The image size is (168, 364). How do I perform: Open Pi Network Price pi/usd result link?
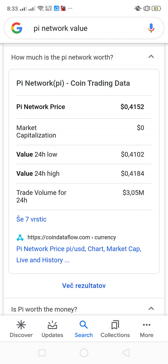click(79, 254)
